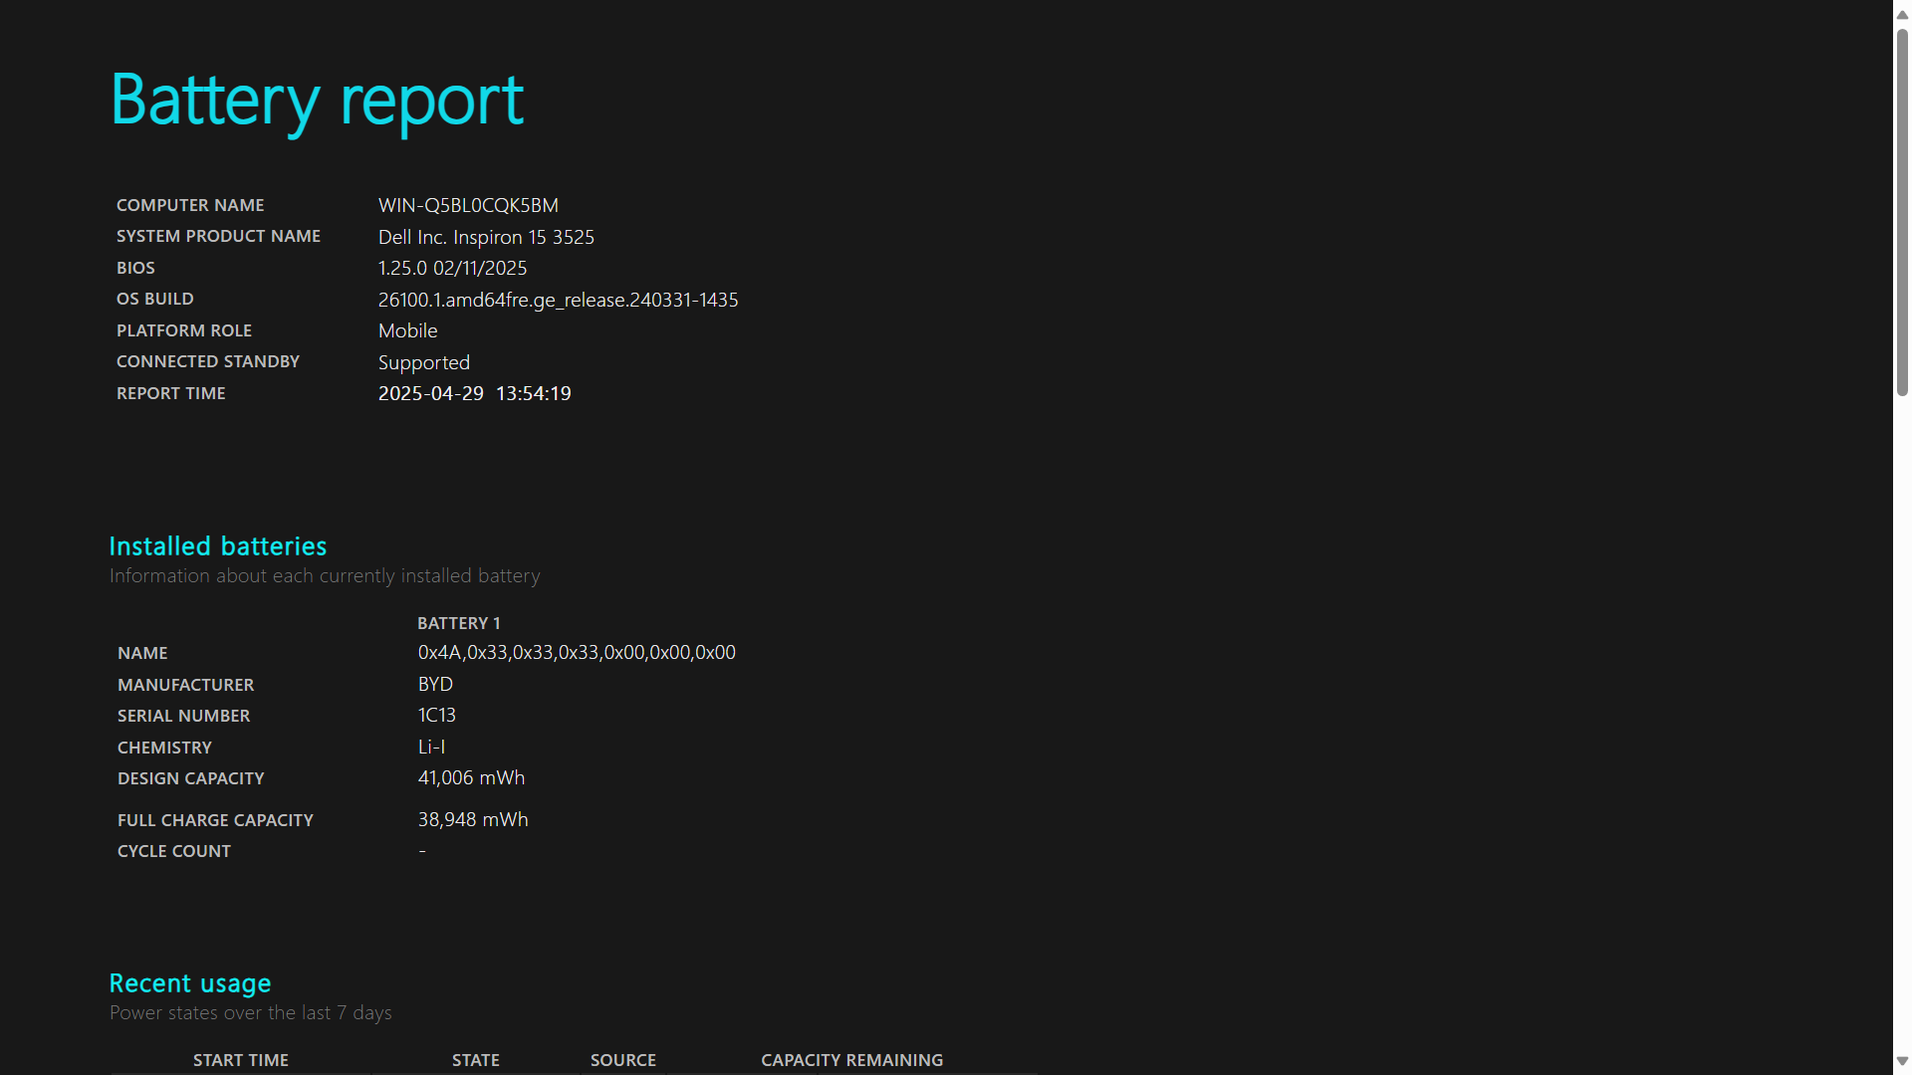Click the 'COMPUTER NAME' label
Viewport: 1912px width, 1075px height.
point(190,205)
